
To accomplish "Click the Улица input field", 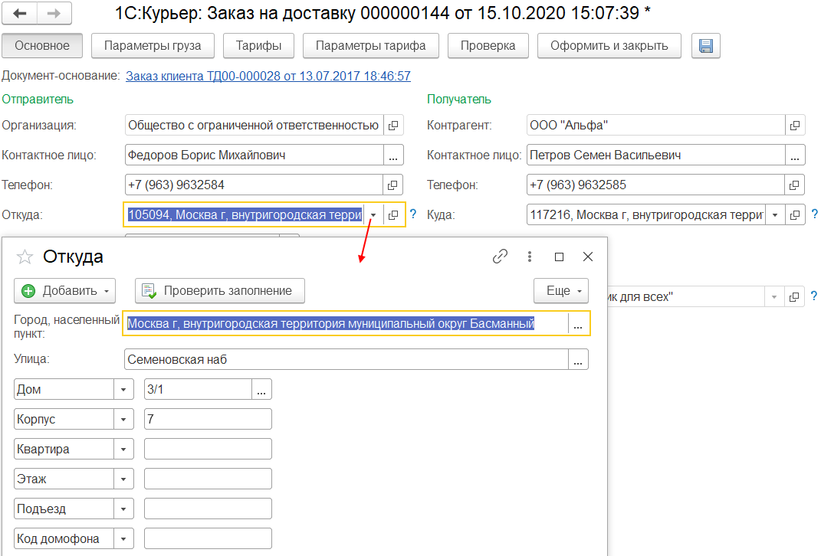I will tap(345, 359).
